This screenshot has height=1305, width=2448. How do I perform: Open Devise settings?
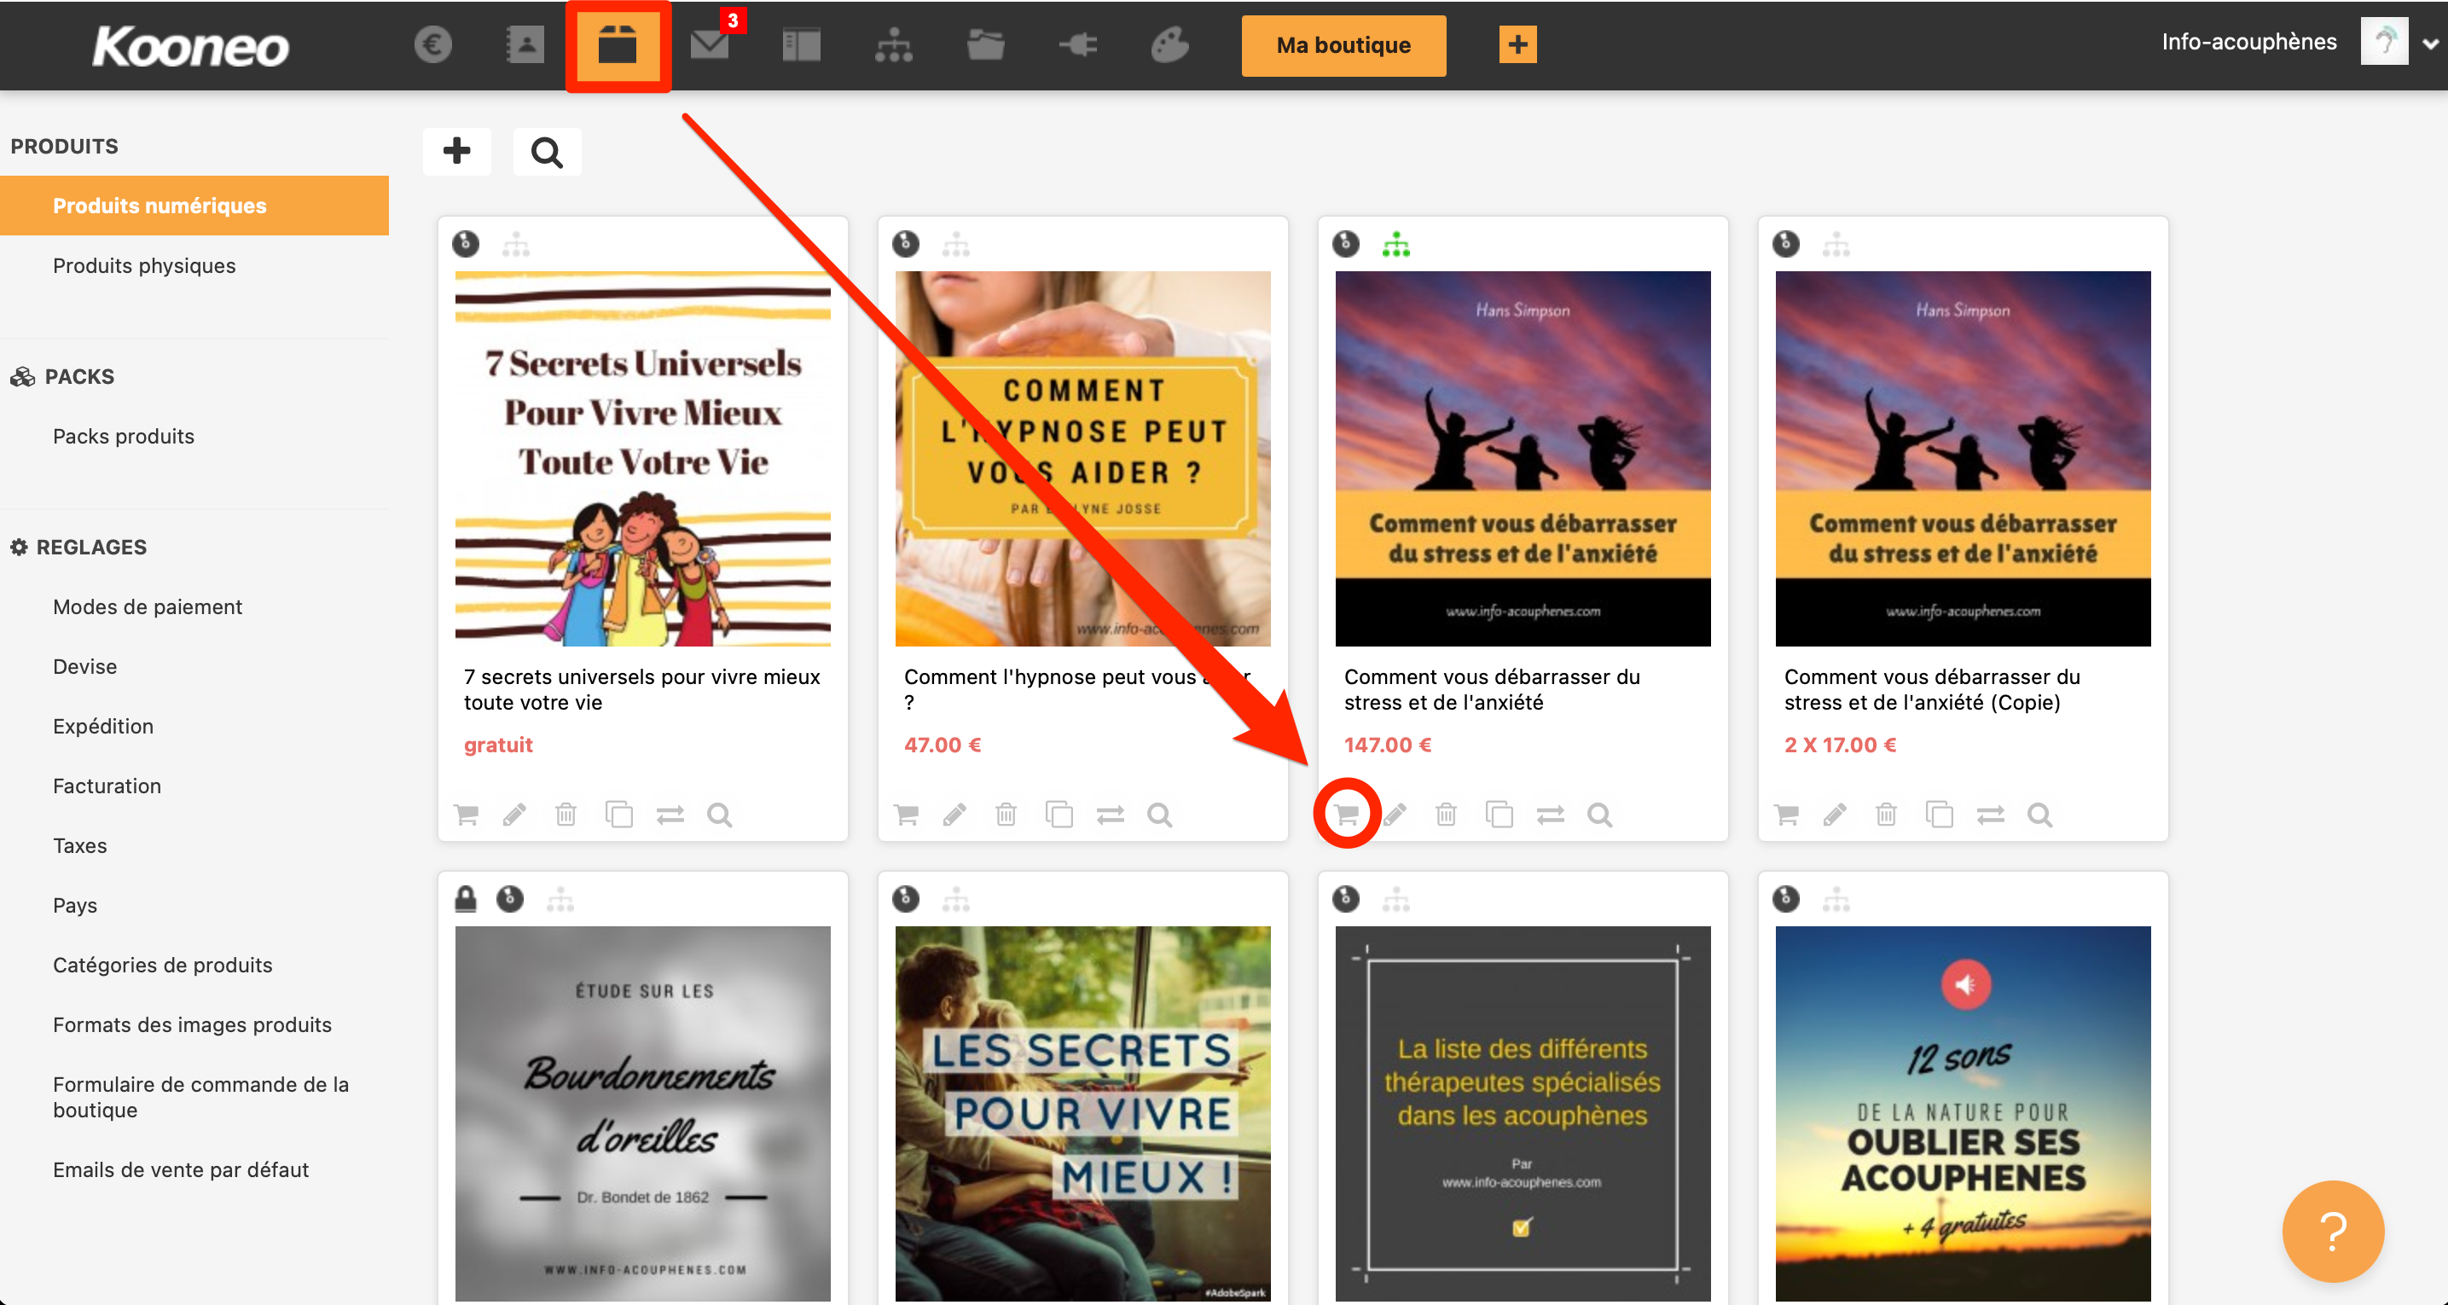coord(84,666)
